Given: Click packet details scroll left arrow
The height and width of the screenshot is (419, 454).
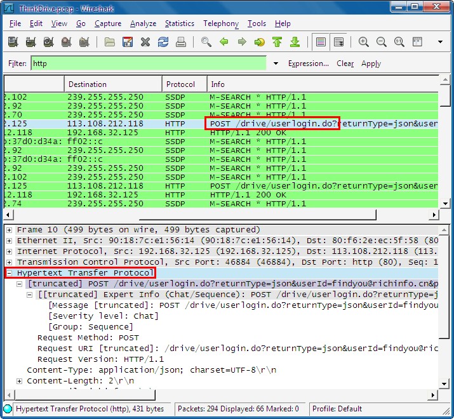Looking at the screenshot, I should point(9,395).
